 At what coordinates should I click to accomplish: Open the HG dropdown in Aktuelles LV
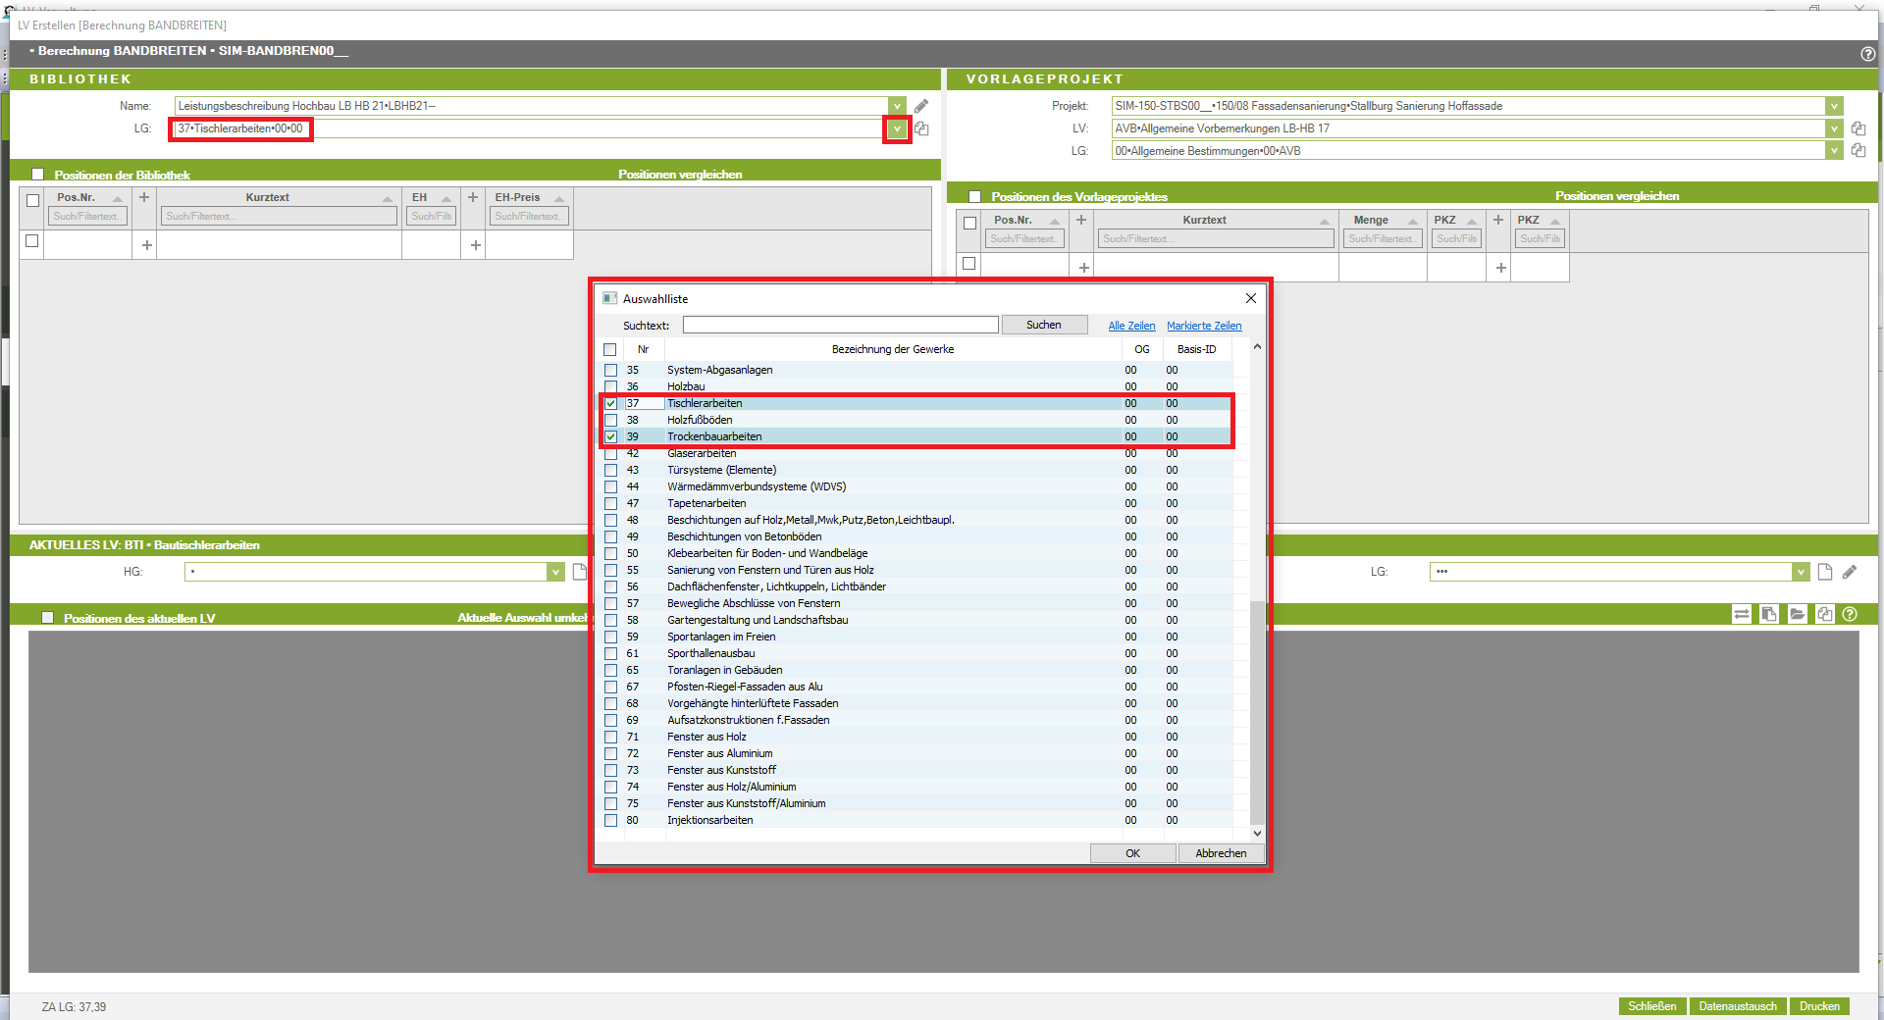pyautogui.click(x=555, y=572)
